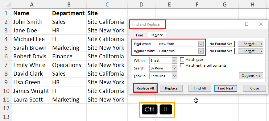Click the Replace All button
269x121 pixels.
coord(145,88)
